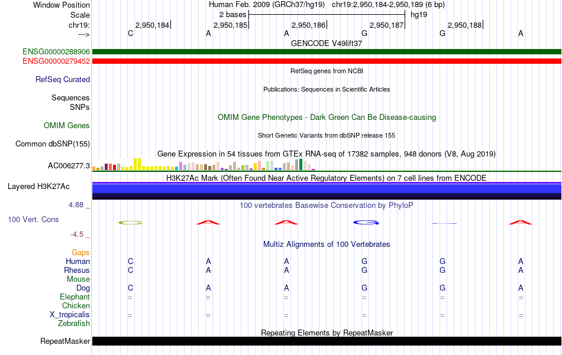This screenshot has height=355, width=562.
Task: Click the AC006277.3 GTEx label
Action: pyautogui.click(x=69, y=166)
